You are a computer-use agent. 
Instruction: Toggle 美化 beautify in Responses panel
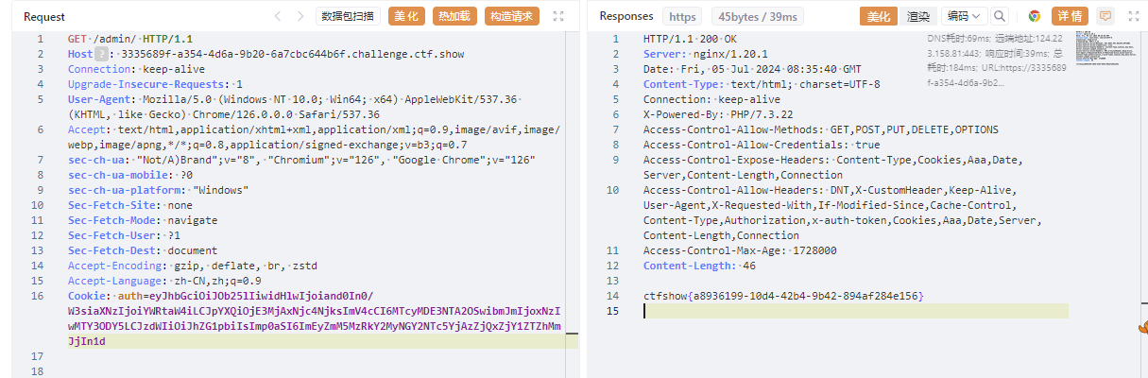877,16
